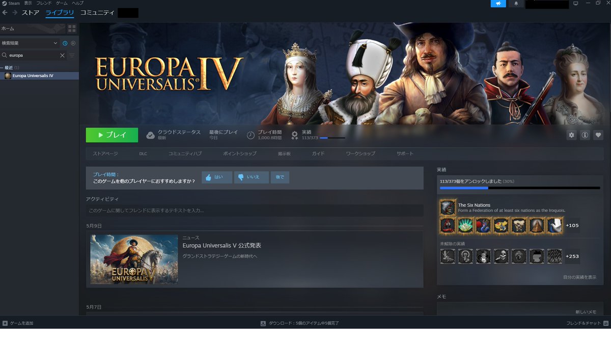Open the コミュニティ tab
Viewport: 611px width, 344px height.
coord(97,13)
